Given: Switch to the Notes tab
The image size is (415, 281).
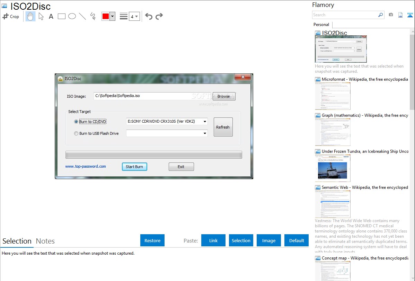Looking at the screenshot, I should [x=45, y=241].
